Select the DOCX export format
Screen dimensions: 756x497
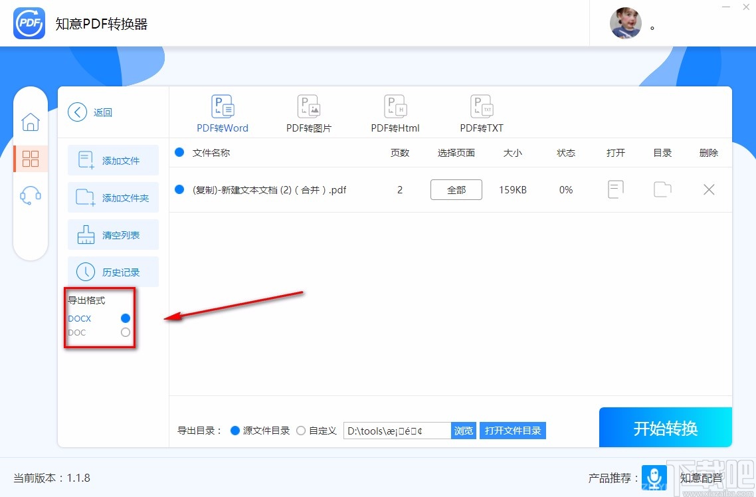(x=125, y=318)
